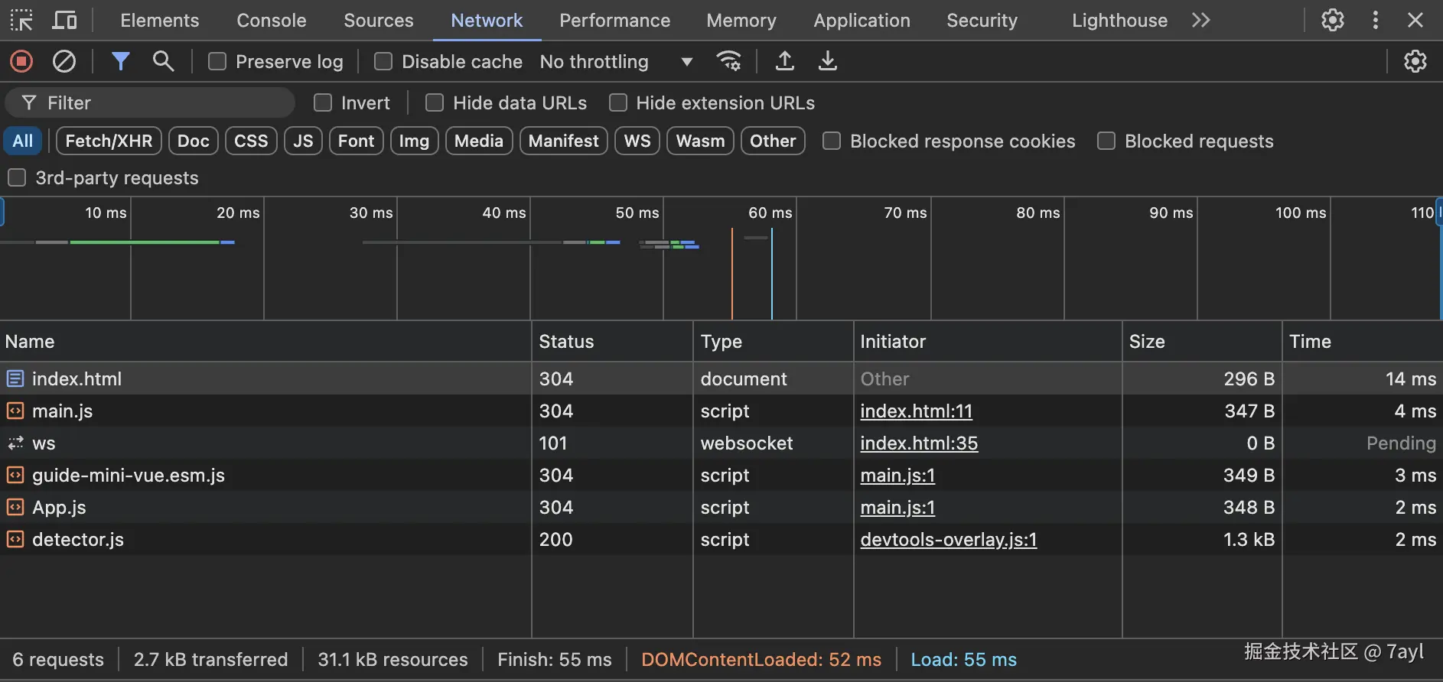Open the No throttling dropdown
Screen dimensions: 1443x682
pyautogui.click(x=616, y=61)
